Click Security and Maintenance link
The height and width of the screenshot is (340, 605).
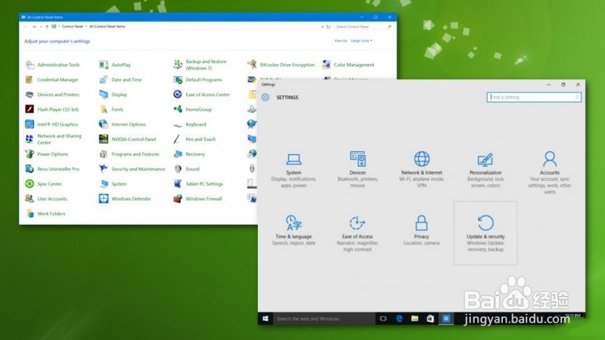(x=138, y=169)
